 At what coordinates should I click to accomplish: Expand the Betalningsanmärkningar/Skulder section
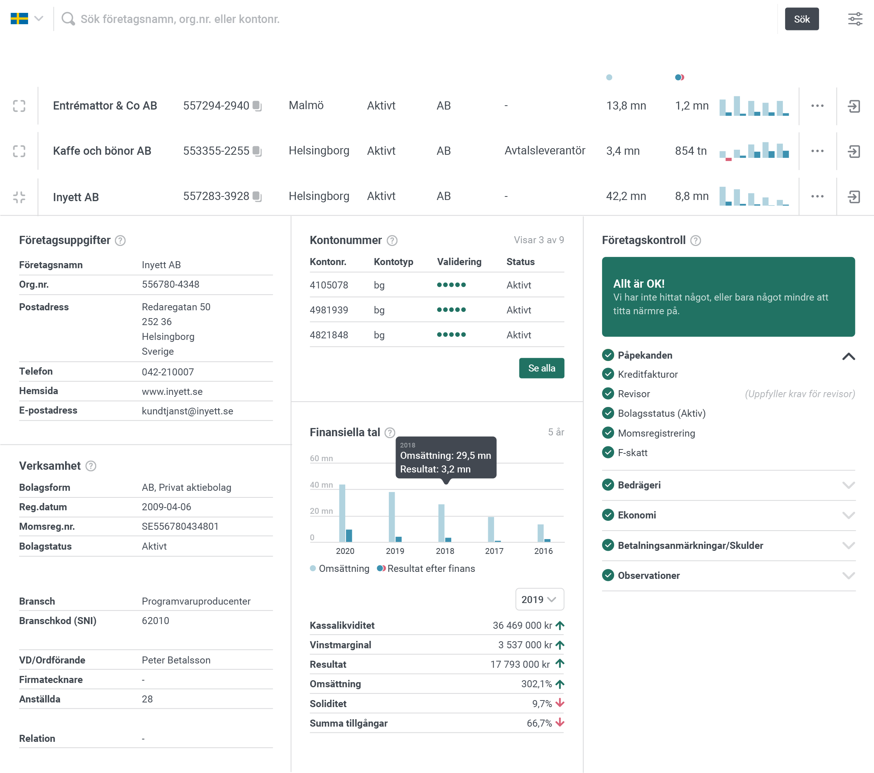[x=848, y=545]
